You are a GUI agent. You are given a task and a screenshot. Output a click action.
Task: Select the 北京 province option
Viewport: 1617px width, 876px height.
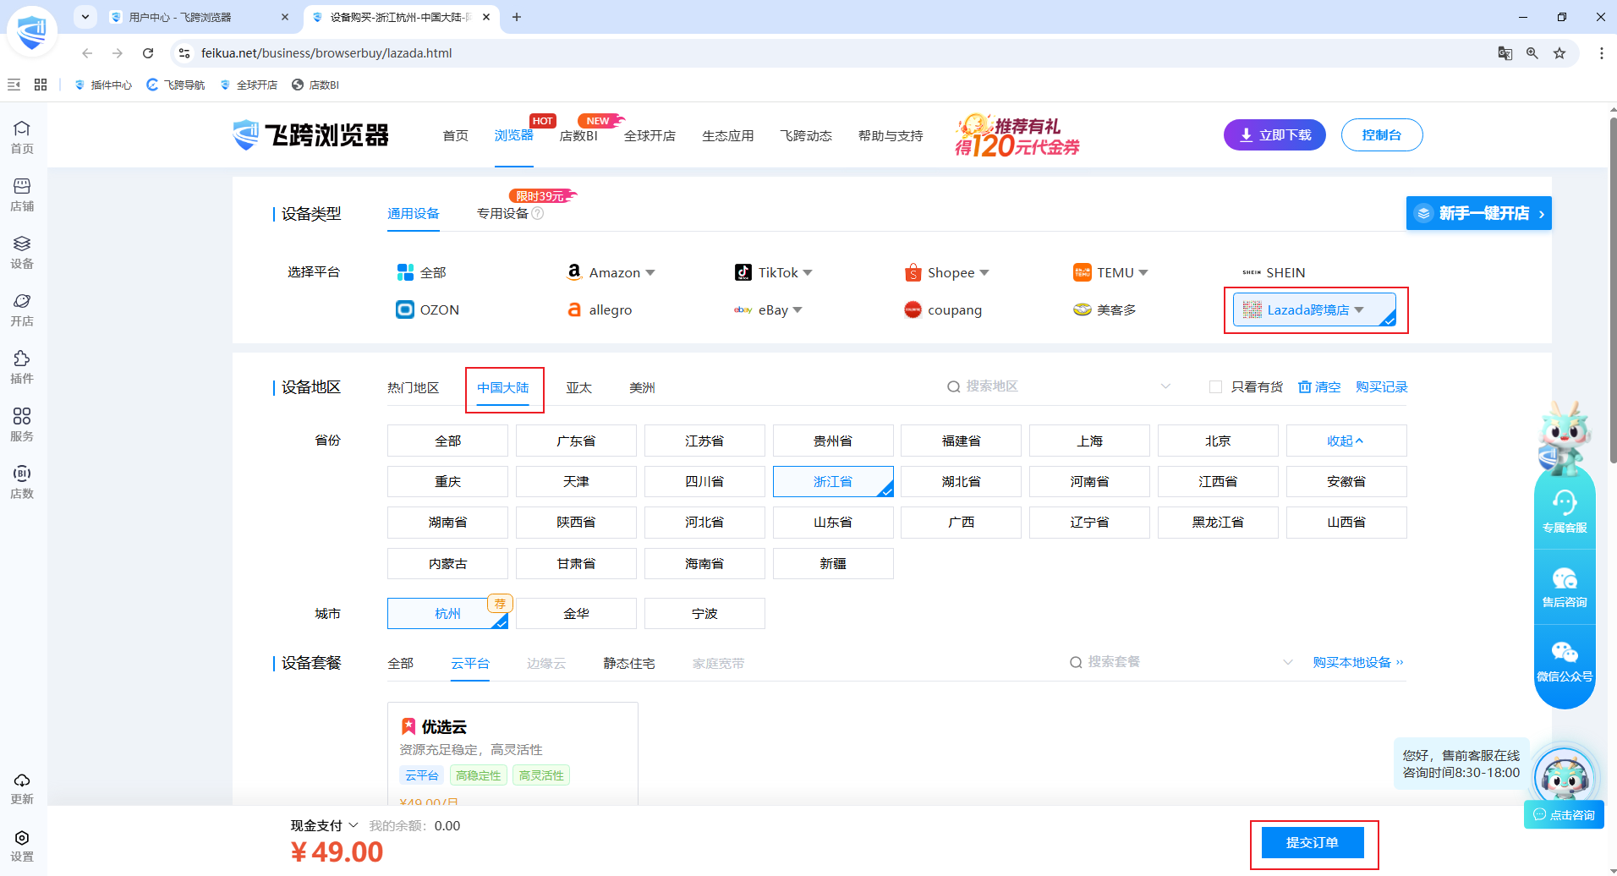click(x=1218, y=441)
